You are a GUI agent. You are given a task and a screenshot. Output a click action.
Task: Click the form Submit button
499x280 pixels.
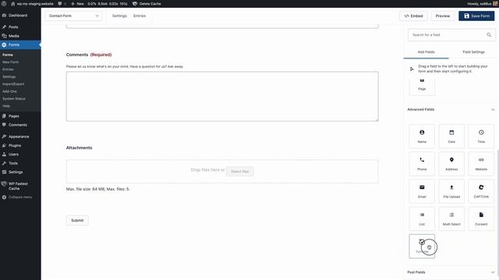pos(77,220)
